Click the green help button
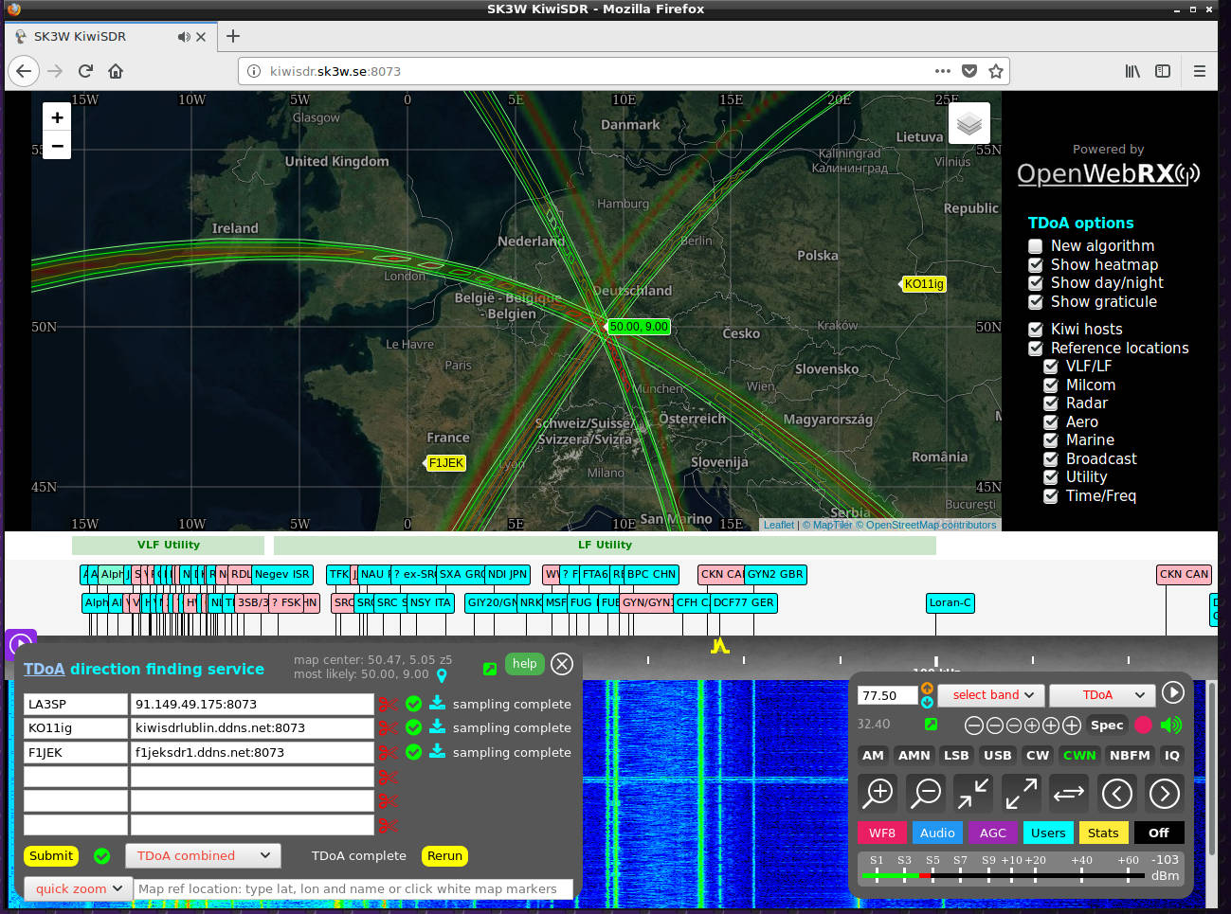This screenshot has height=914, width=1231. 524,664
